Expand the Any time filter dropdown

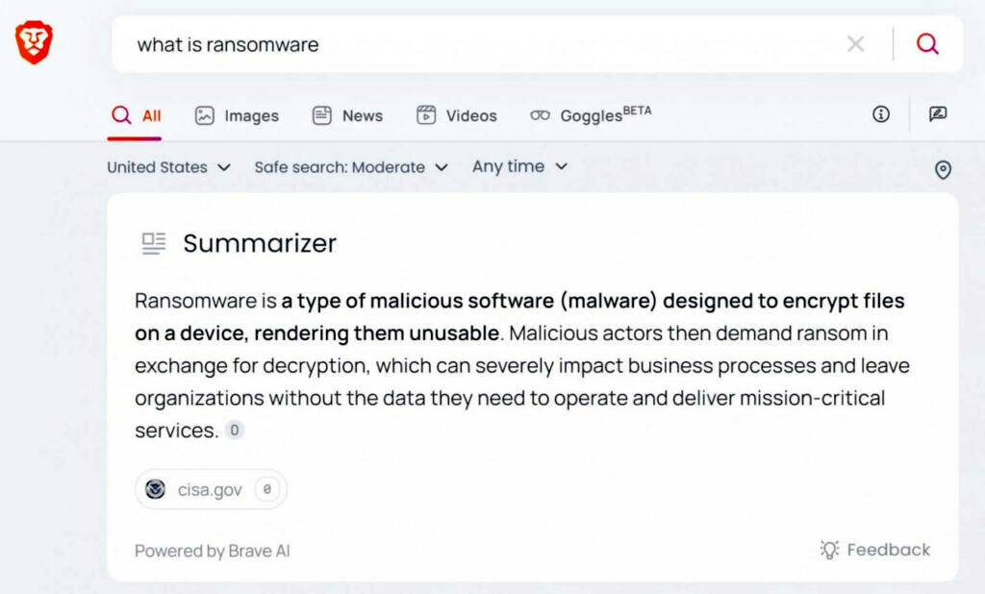(x=519, y=167)
